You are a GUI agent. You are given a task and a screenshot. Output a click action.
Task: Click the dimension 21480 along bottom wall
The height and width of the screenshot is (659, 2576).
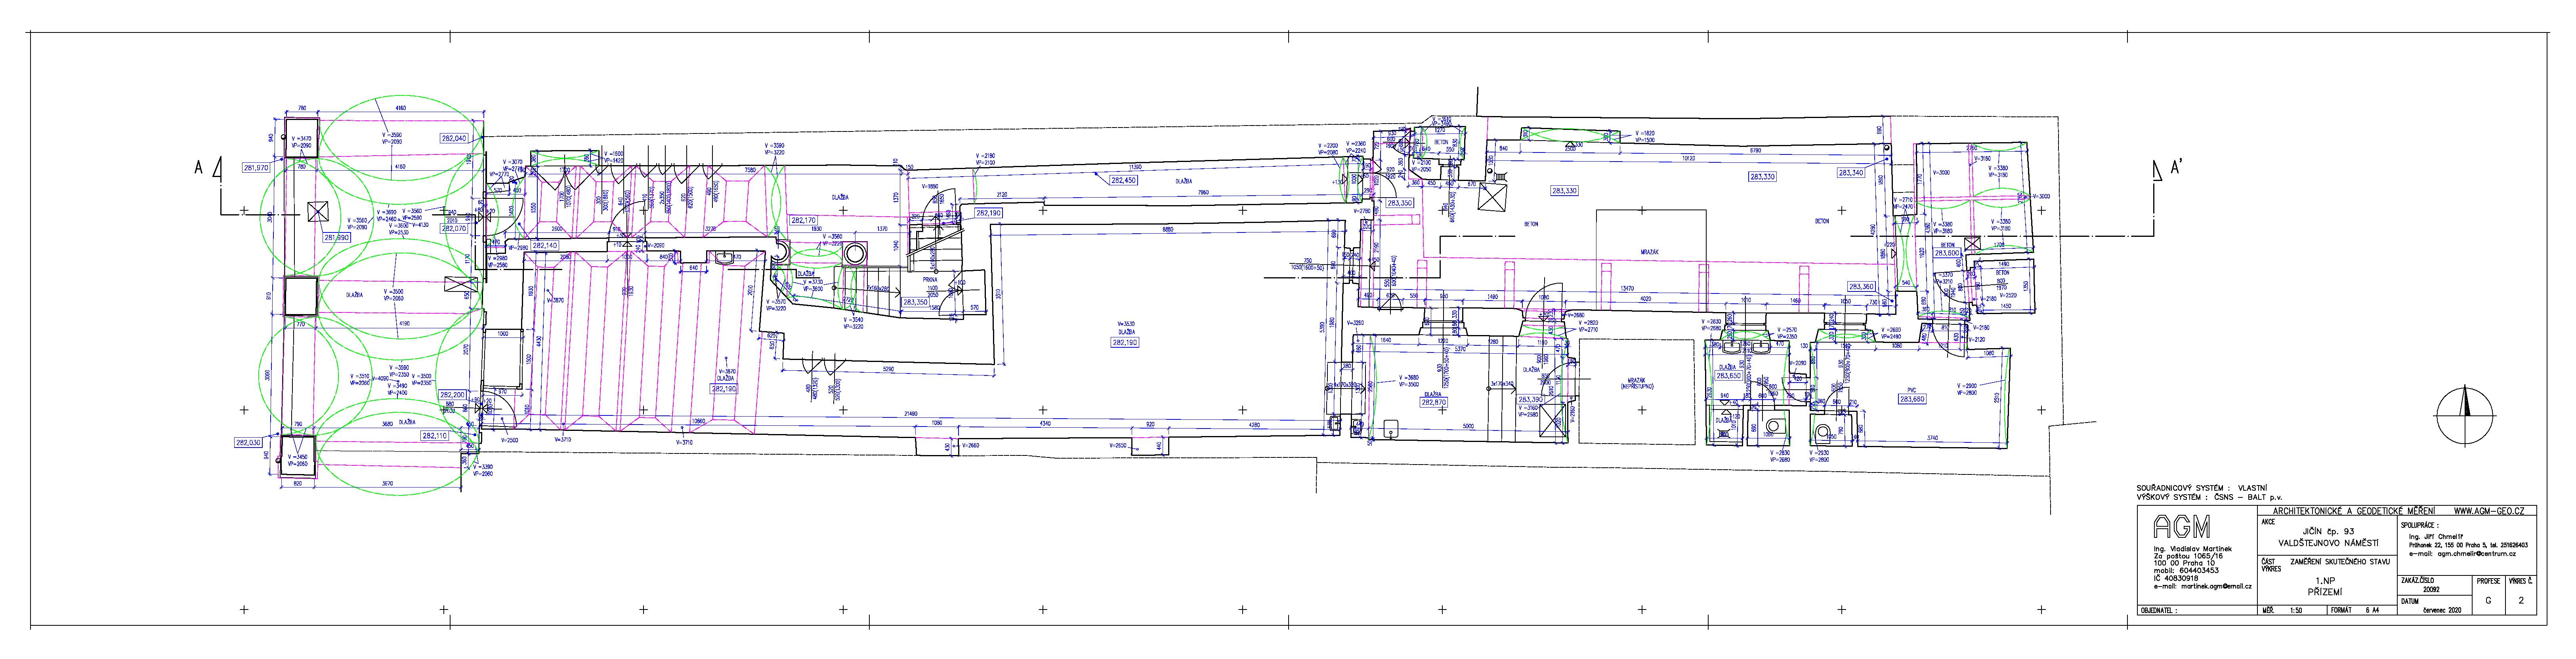(911, 414)
